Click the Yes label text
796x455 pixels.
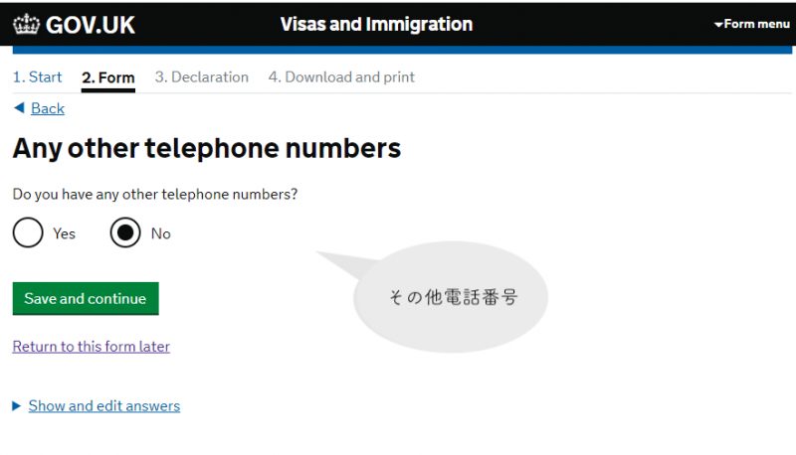(64, 233)
